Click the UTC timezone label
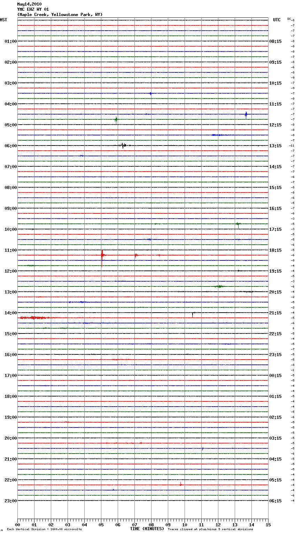 [x=277, y=20]
